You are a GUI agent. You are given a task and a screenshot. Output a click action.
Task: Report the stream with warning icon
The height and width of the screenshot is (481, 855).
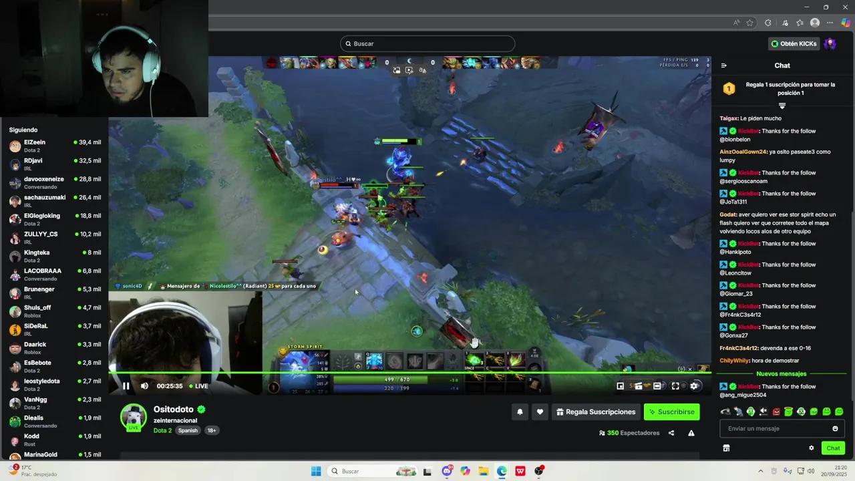pos(691,433)
